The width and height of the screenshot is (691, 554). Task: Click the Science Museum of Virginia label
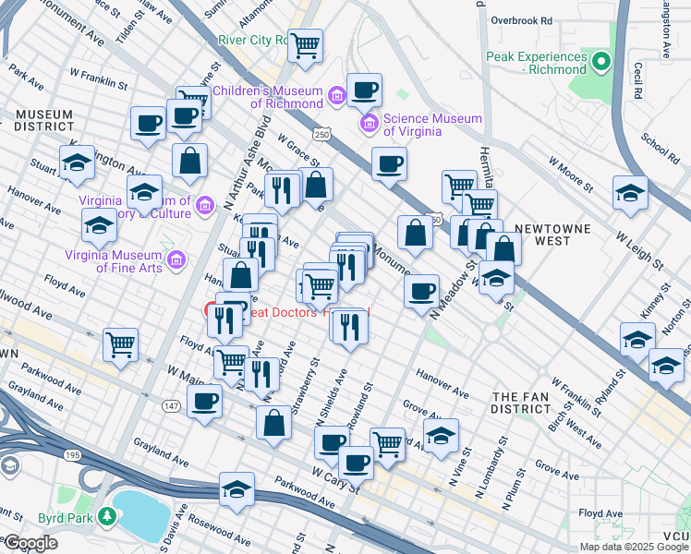432,125
